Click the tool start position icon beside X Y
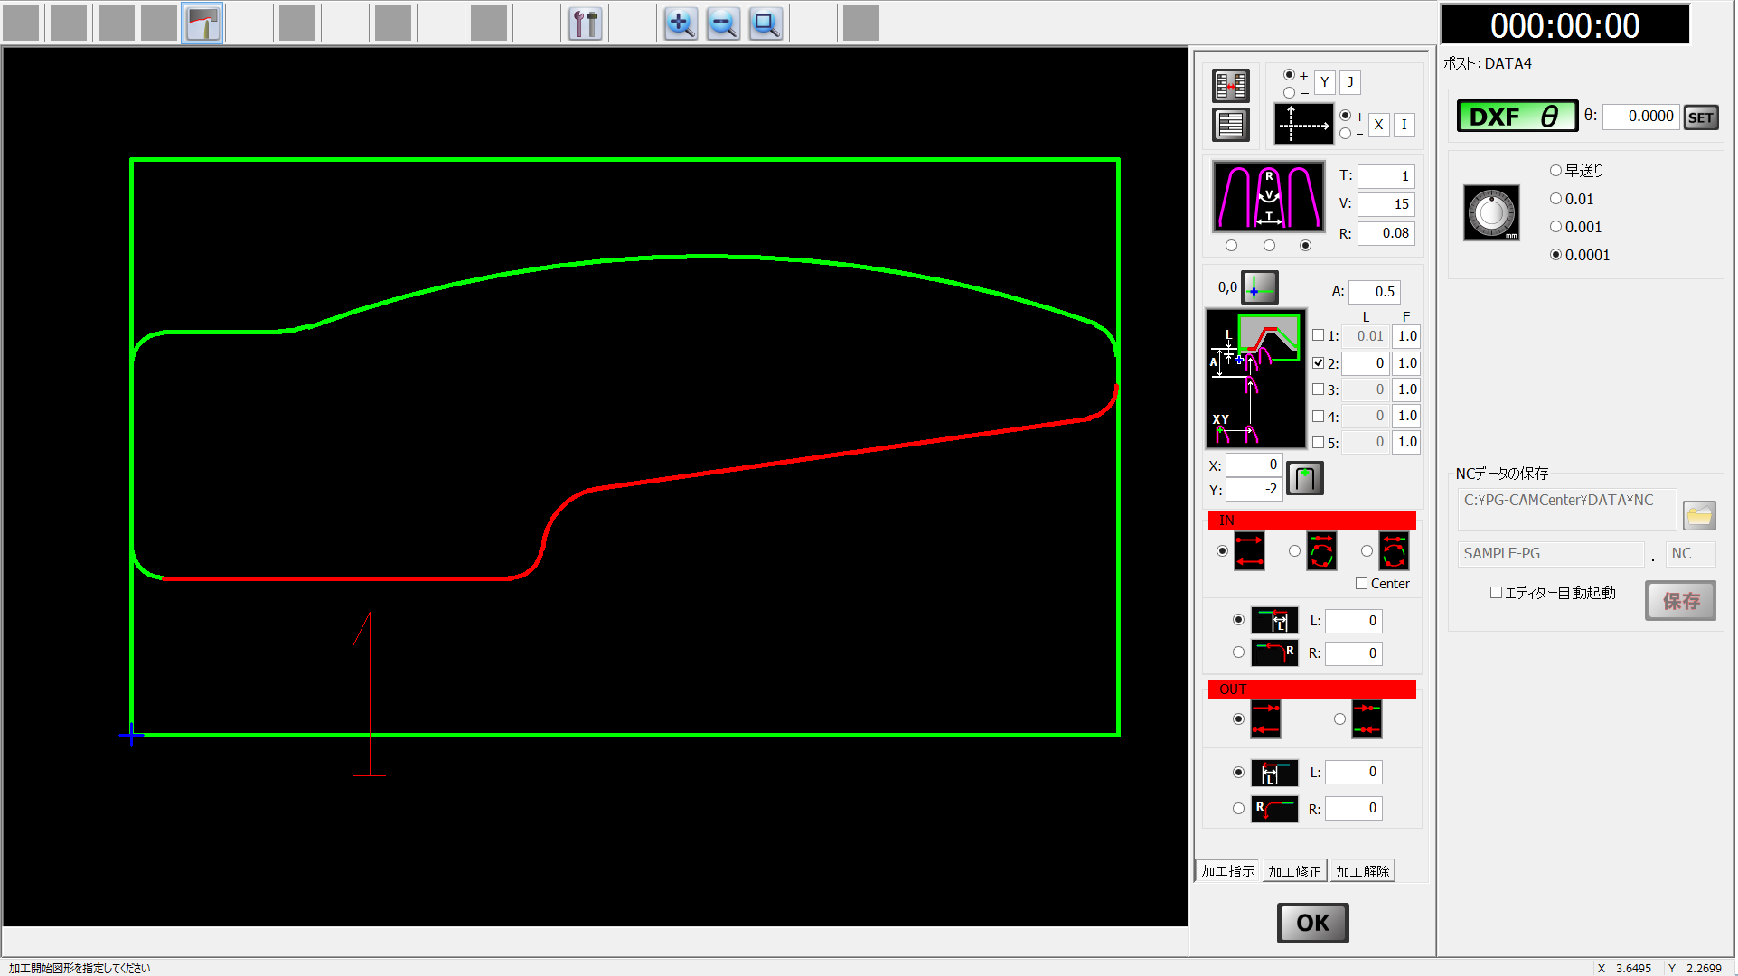This screenshot has height=976, width=1738. coord(1305,478)
